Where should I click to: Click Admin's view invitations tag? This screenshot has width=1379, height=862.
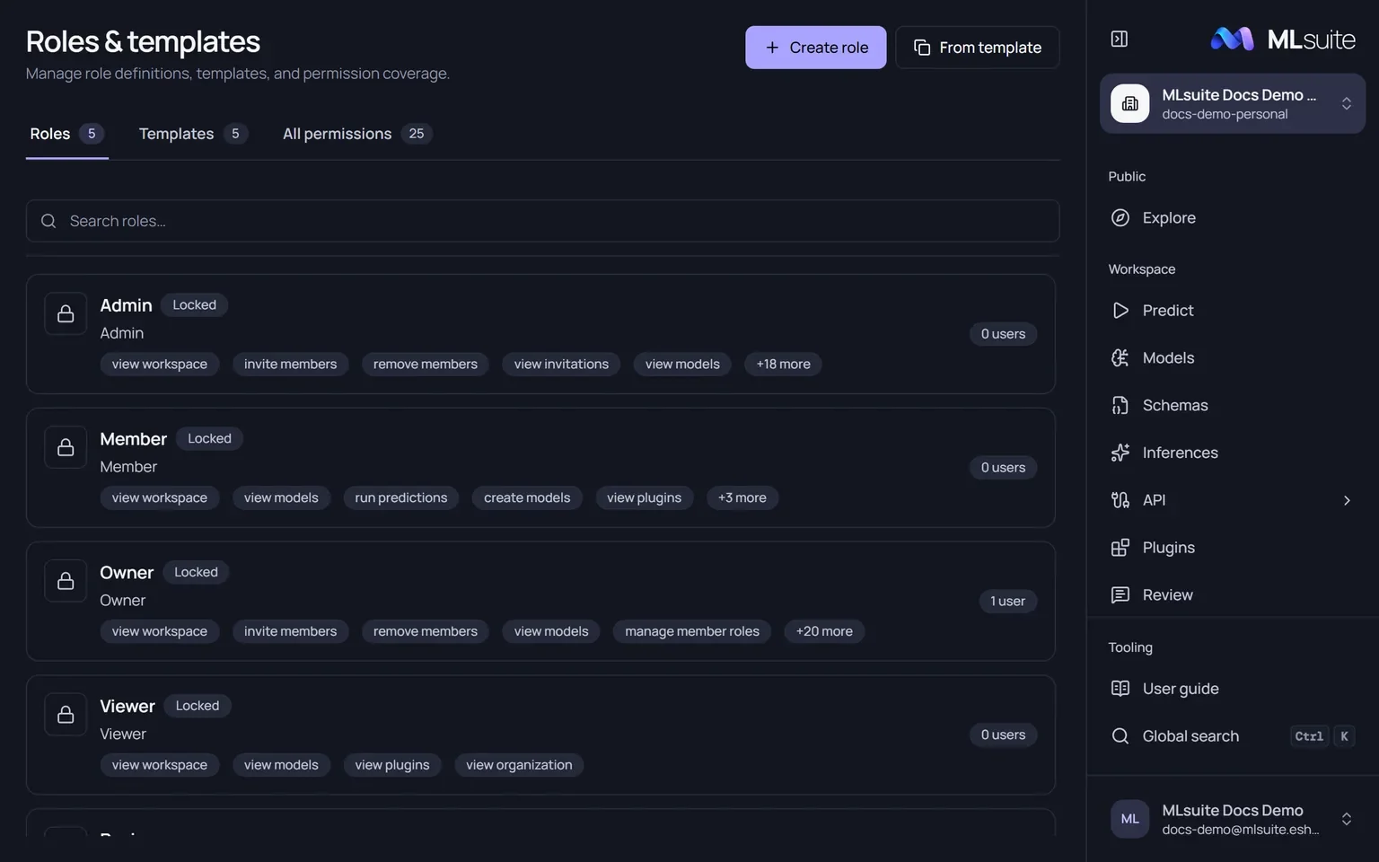(x=561, y=364)
